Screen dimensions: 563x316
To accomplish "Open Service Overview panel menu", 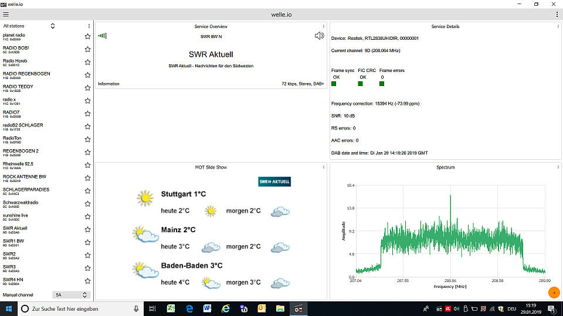I will click(x=324, y=26).
